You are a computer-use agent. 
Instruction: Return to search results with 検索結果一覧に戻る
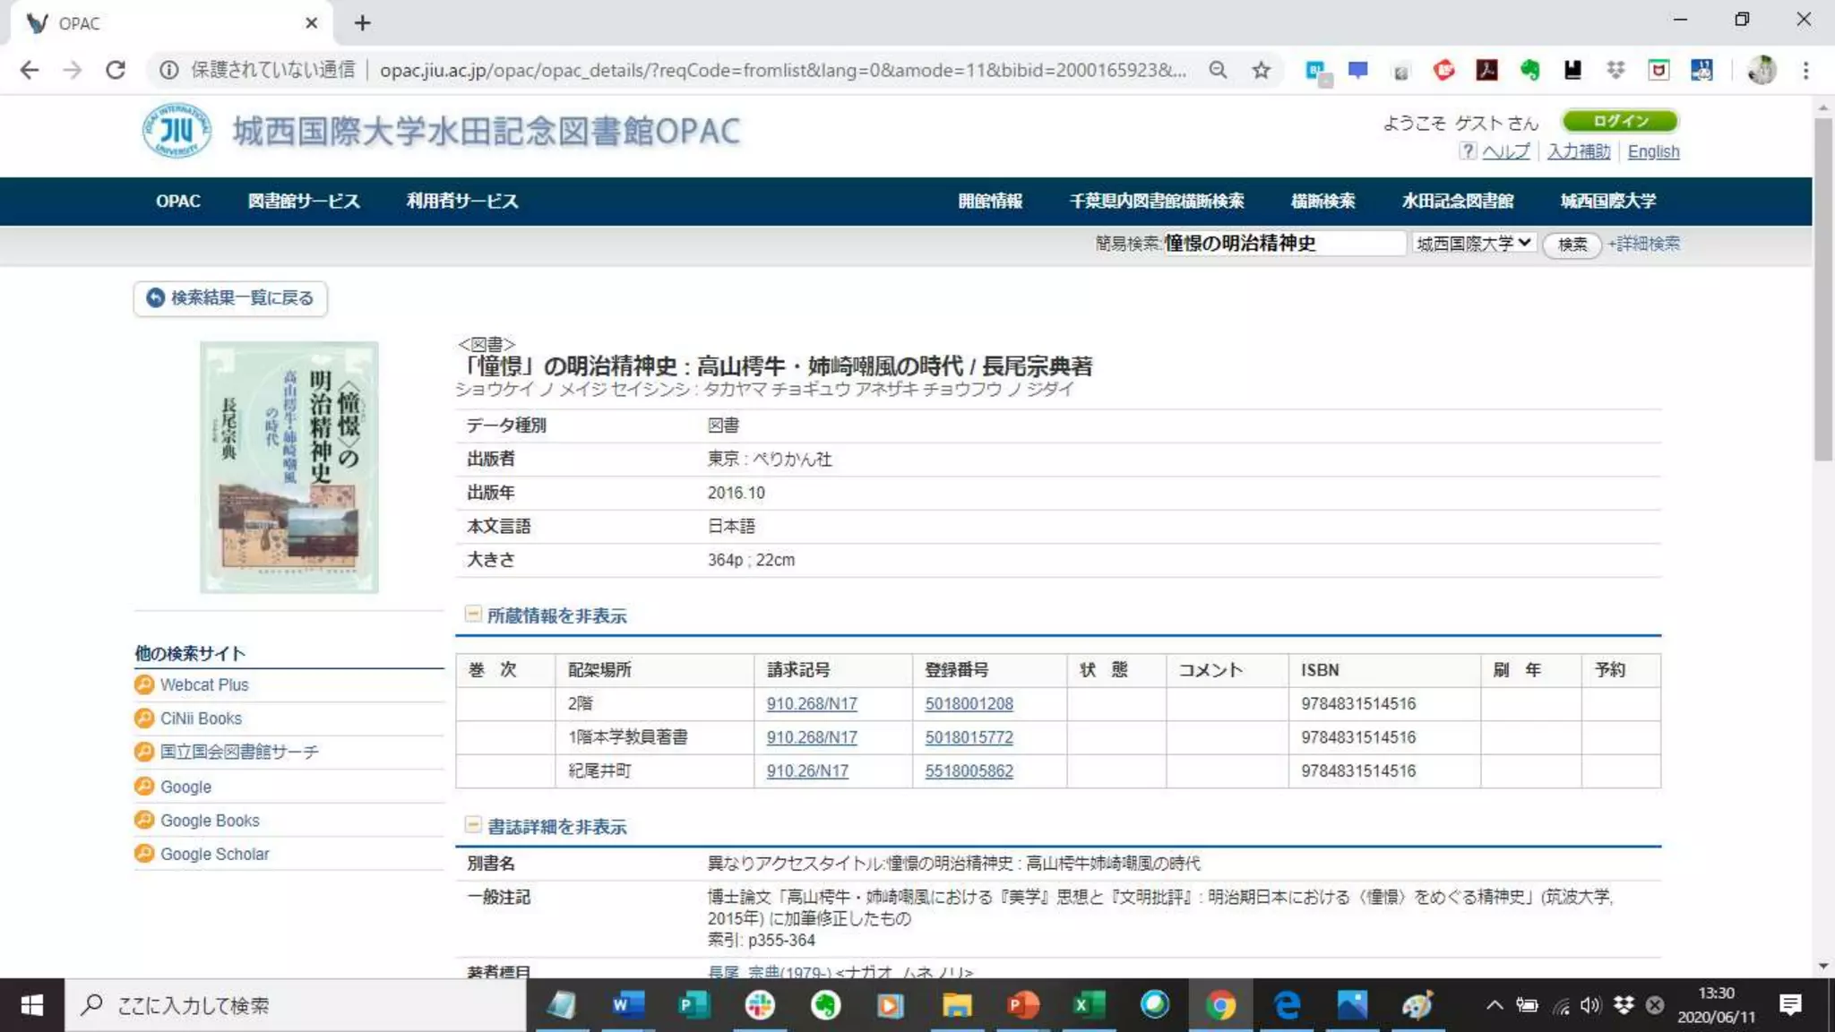231,298
